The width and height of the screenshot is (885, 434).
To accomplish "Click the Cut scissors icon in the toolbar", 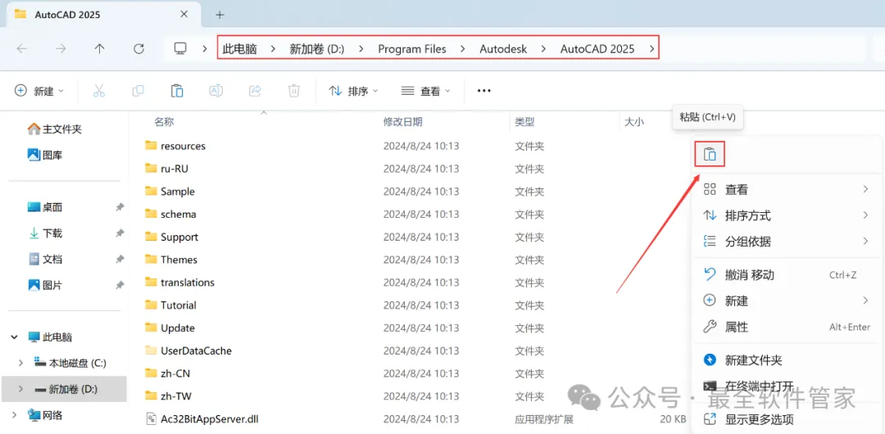I will click(x=99, y=90).
